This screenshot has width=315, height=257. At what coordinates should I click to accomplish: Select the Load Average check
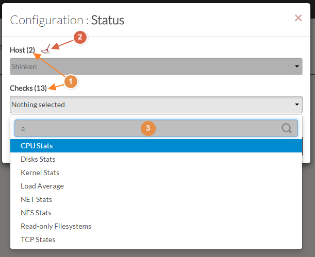point(42,186)
